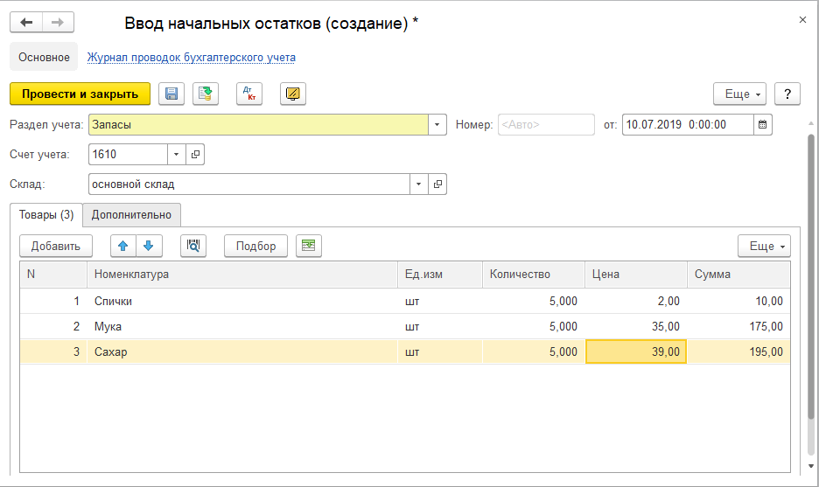The width and height of the screenshot is (819, 487).
Task: Move the selected row up
Action: [x=123, y=247]
